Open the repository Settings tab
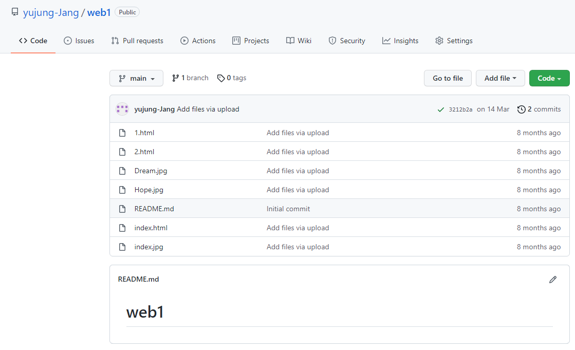This screenshot has width=575, height=350. [x=454, y=41]
